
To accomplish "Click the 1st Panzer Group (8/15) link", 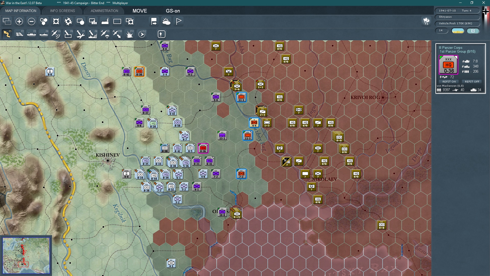I will 458,51.
